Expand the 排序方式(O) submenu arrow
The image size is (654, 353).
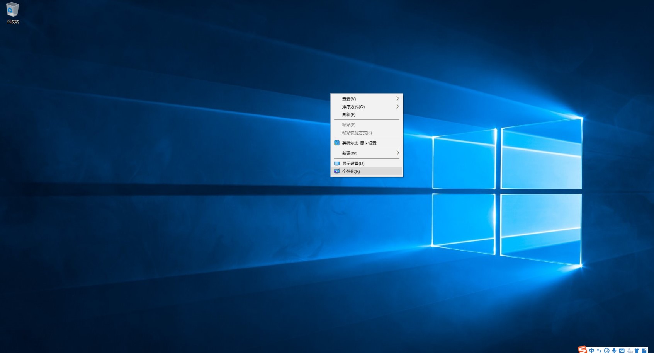click(x=397, y=106)
